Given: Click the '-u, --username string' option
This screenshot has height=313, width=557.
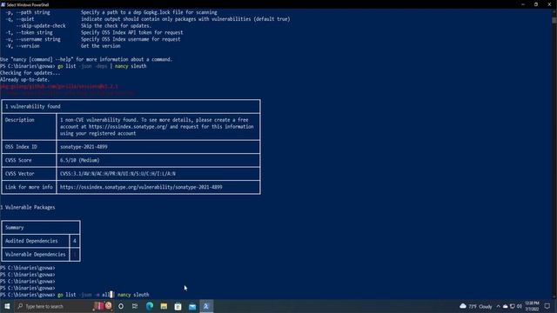Looking at the screenshot, I should [33, 39].
